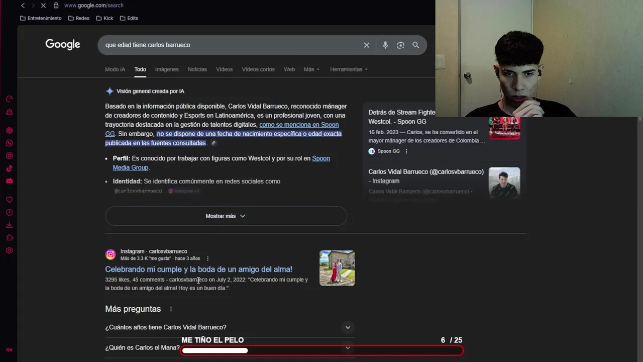Clear the Google search box
Screen dimensions: 643x362
[367, 45]
